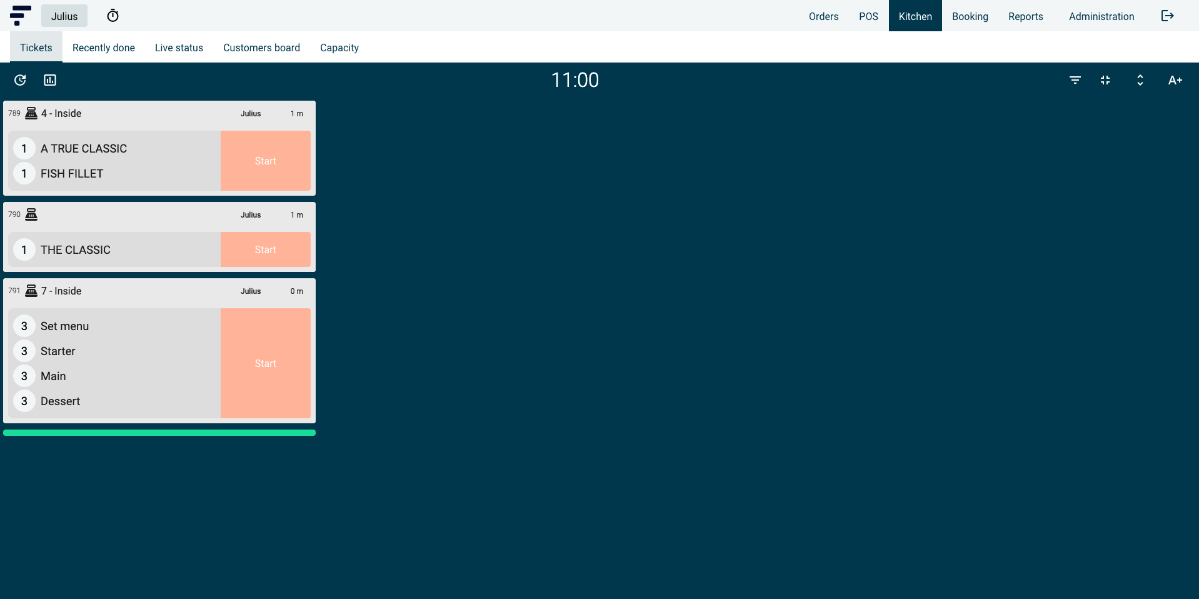Open the ticket filter options

[1075, 80]
